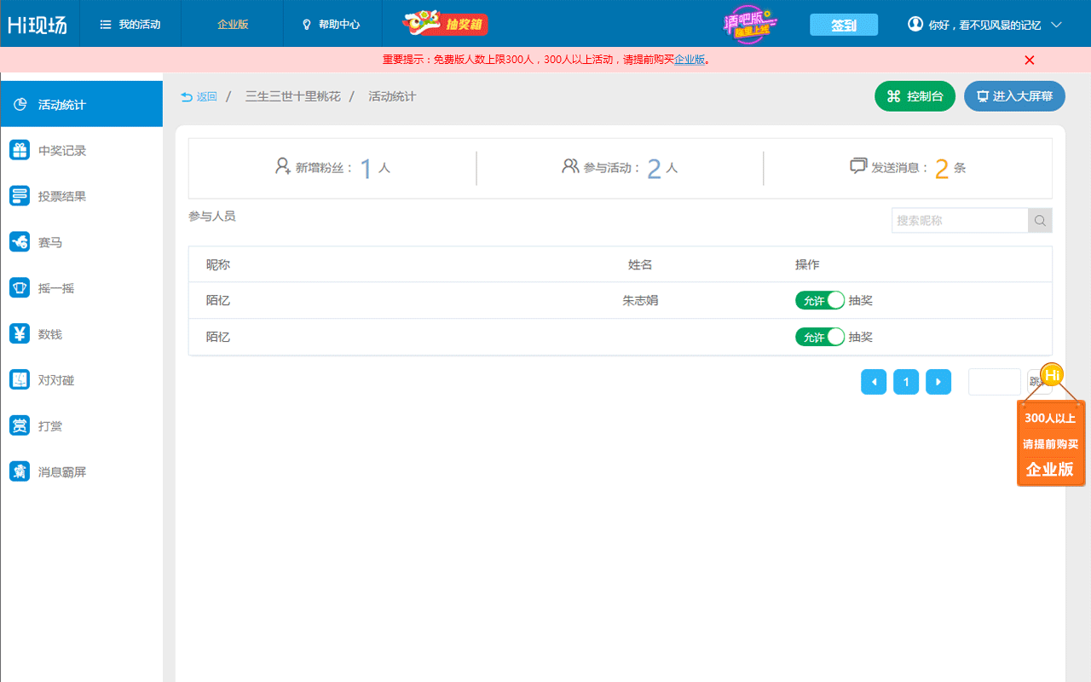The width and height of the screenshot is (1091, 682).
Task: Click the 昵称 column header
Action: coord(218,265)
